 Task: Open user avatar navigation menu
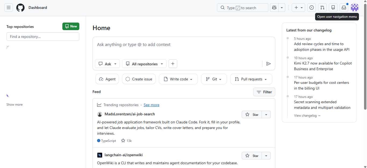click(355, 8)
